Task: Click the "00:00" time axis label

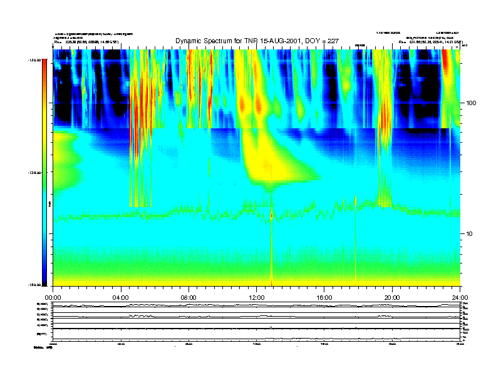Action: [x=53, y=298]
